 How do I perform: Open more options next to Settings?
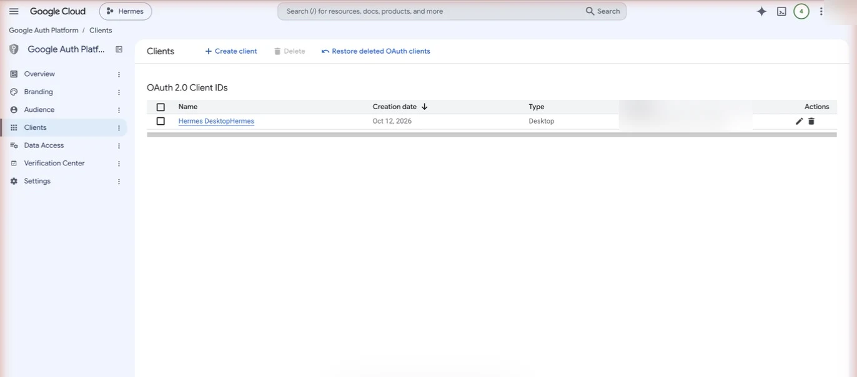[119, 182]
